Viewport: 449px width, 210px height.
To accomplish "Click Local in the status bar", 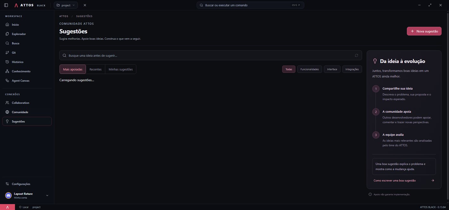I will point(23,207).
